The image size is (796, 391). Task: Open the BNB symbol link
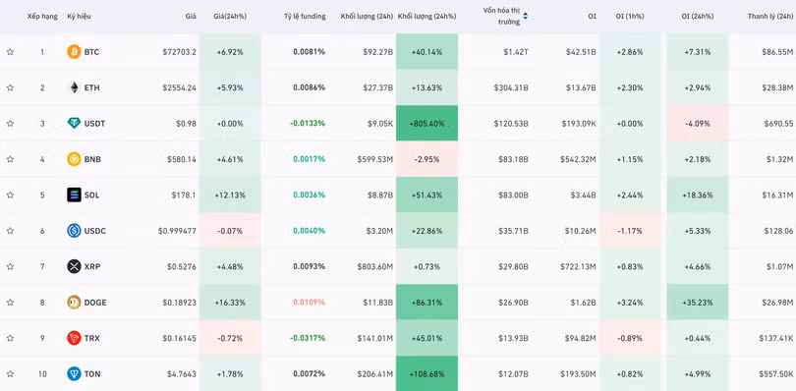[x=92, y=159]
